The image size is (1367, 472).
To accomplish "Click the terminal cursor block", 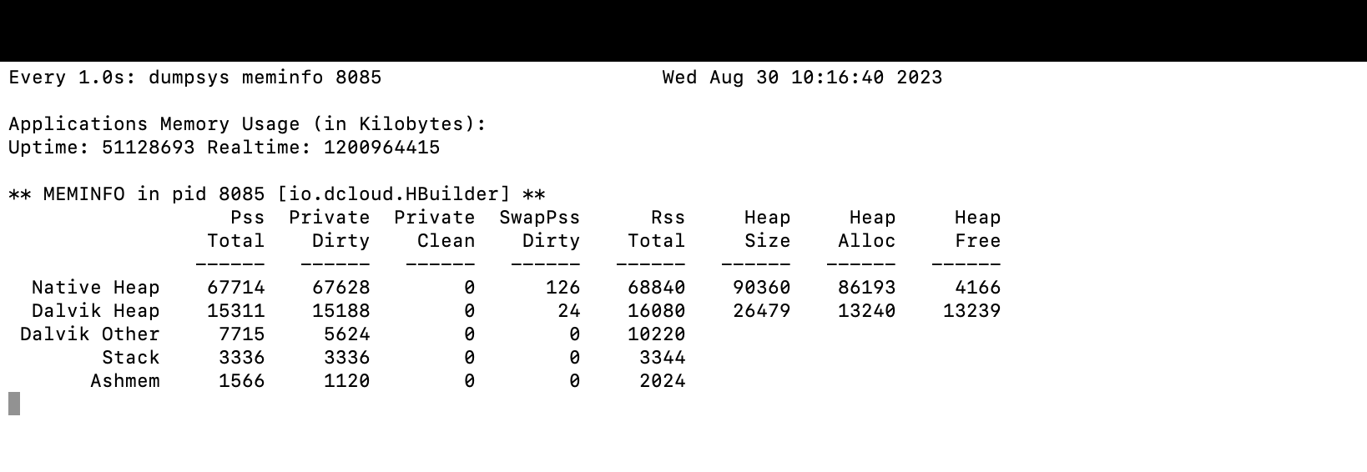I will pyautogui.click(x=14, y=404).
